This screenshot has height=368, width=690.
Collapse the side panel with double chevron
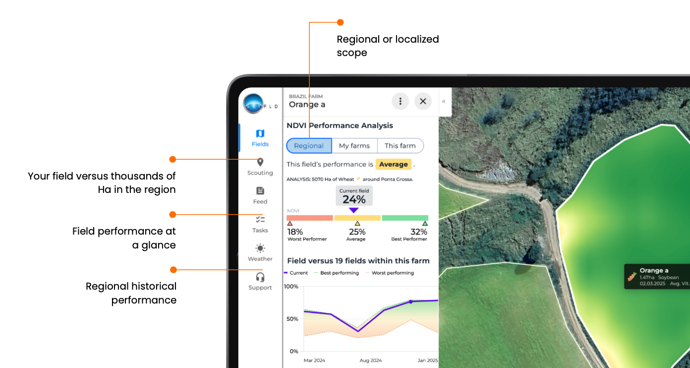444,101
